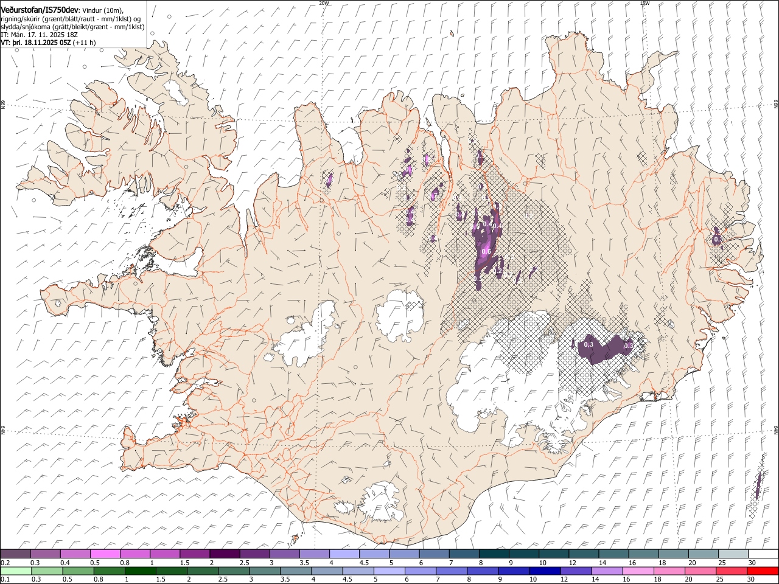Pick the pale green 0.1 rain swatch
This screenshot has width=779, height=584.
[x=16, y=571]
